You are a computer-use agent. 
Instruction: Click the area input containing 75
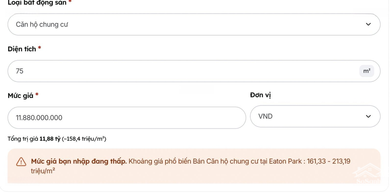[181, 71]
